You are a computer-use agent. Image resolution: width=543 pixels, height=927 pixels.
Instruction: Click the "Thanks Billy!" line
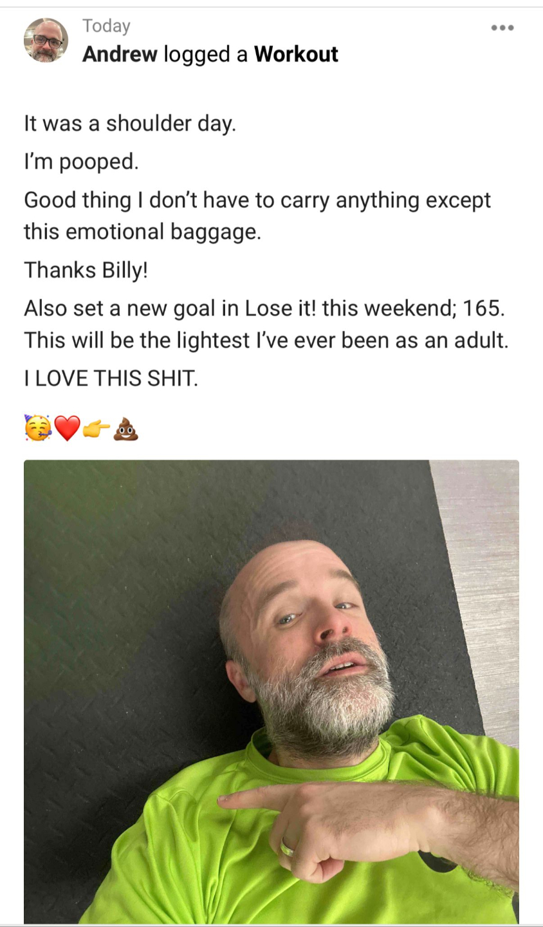[86, 270]
